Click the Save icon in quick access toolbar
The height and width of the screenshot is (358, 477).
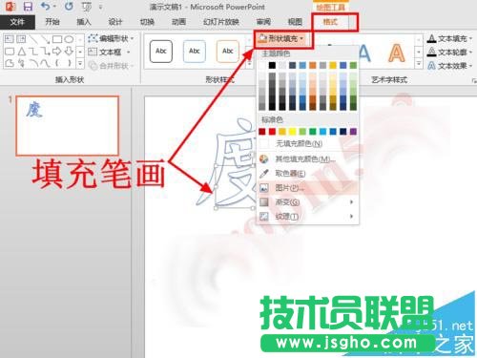[28, 7]
